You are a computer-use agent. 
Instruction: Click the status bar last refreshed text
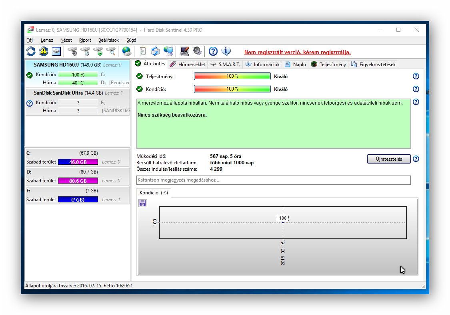tap(79, 286)
